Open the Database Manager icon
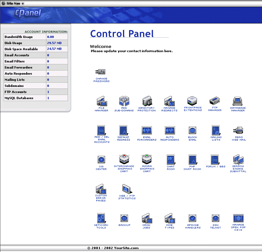Image resolution: width=262 pixels, height=252 pixels. (238, 101)
